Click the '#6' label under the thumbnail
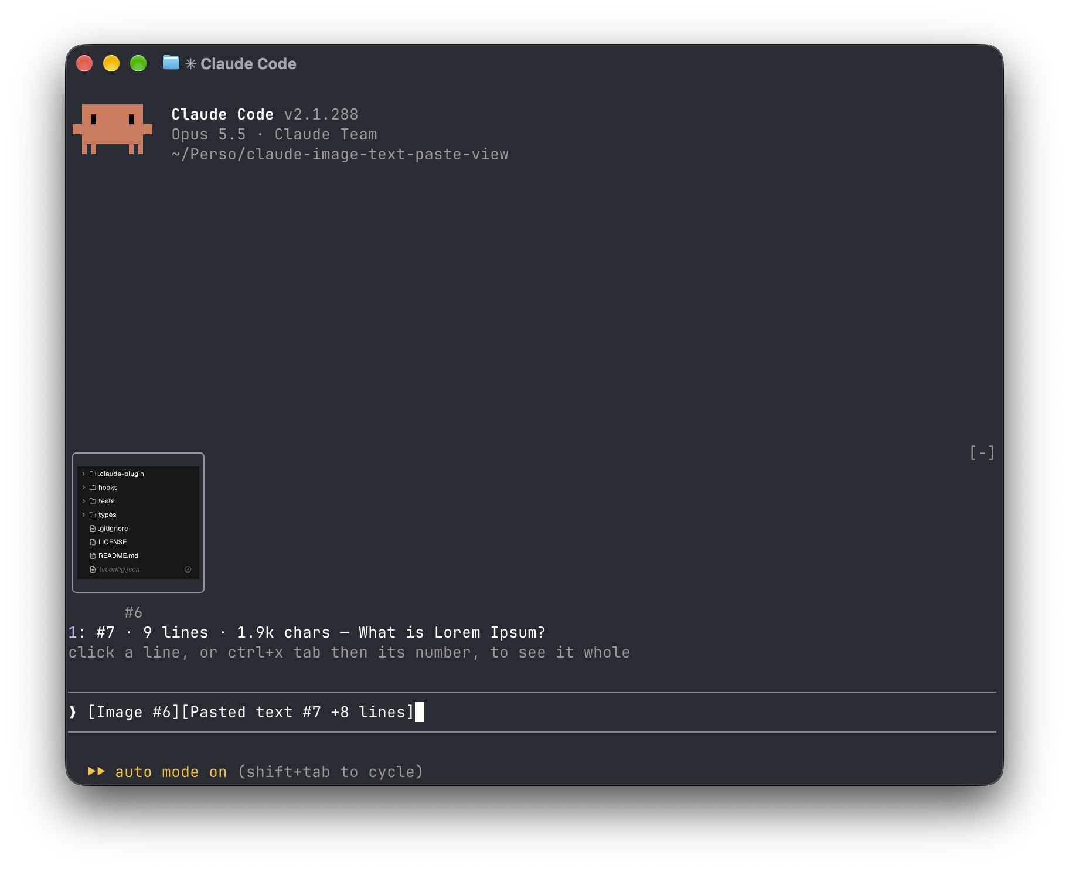Image resolution: width=1069 pixels, height=872 pixels. coord(134,612)
